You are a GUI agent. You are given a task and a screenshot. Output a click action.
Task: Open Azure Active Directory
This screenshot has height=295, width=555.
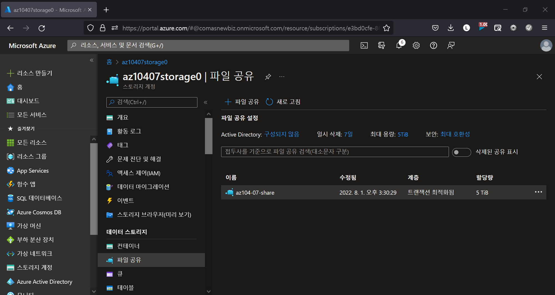pos(39,282)
